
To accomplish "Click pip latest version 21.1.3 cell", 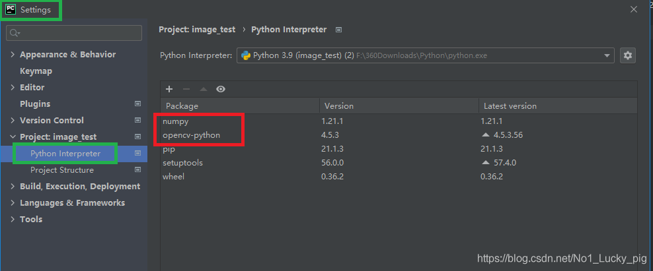I will (492, 149).
